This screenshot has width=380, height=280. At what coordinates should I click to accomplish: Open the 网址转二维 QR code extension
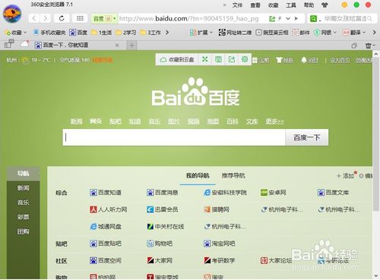tap(235, 33)
